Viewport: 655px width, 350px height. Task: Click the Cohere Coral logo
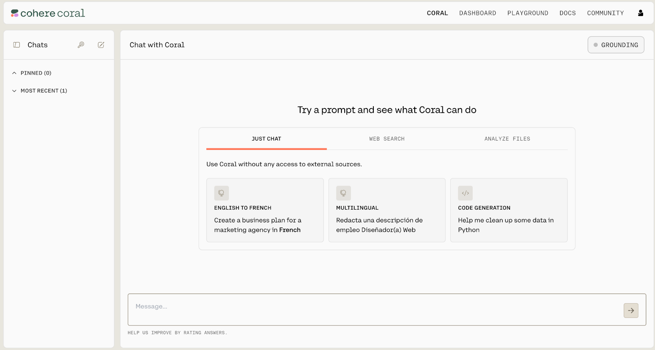(x=48, y=13)
